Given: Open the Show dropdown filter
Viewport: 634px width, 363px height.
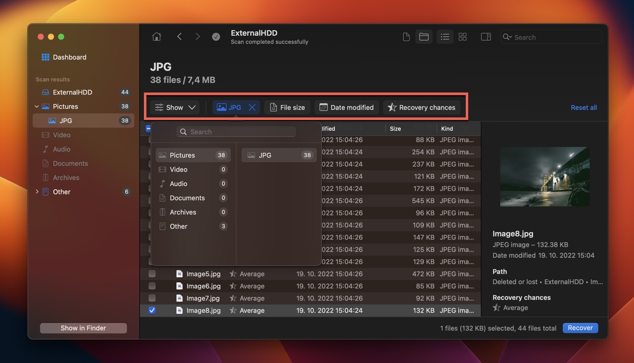Looking at the screenshot, I should (175, 107).
